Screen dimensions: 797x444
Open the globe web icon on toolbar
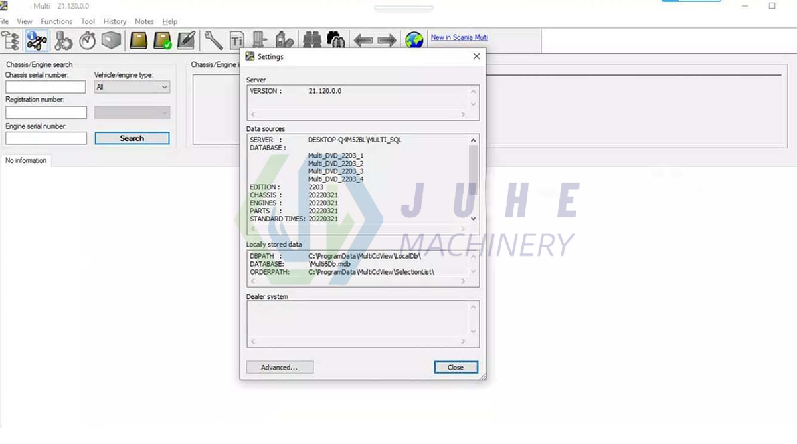414,39
